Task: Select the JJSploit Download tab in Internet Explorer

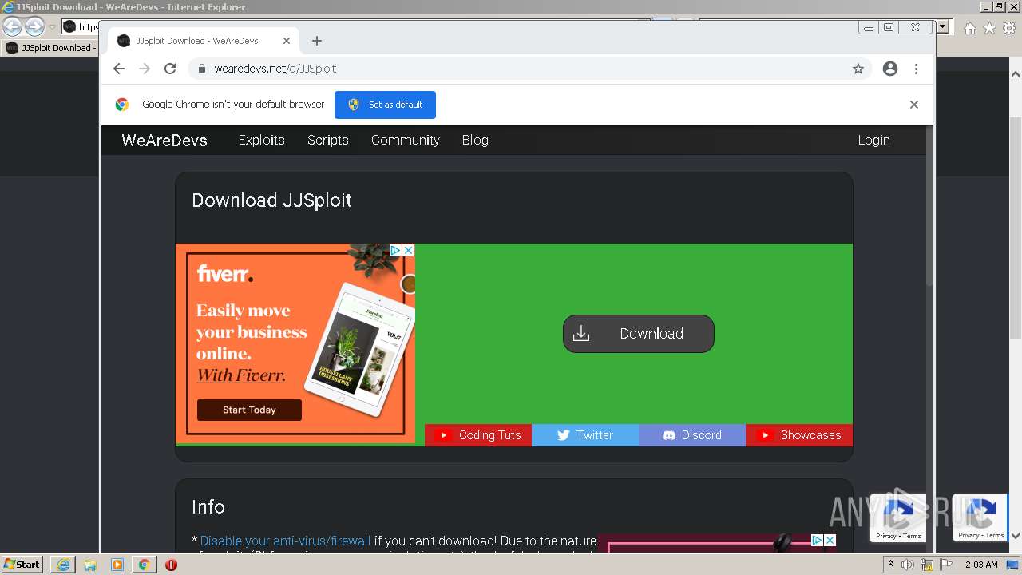Action: [51, 48]
